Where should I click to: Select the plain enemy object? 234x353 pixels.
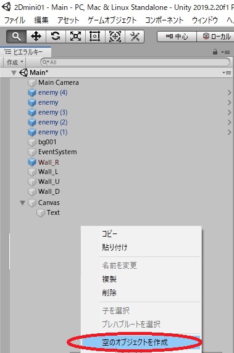pyautogui.click(x=48, y=102)
